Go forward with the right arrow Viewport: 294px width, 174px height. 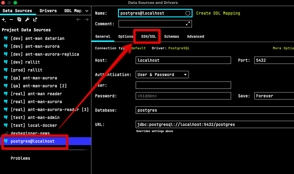point(86,19)
